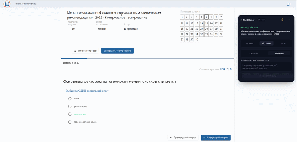Open the Найти тест tab
The width and height of the screenshot is (297, 142).
(279, 53)
